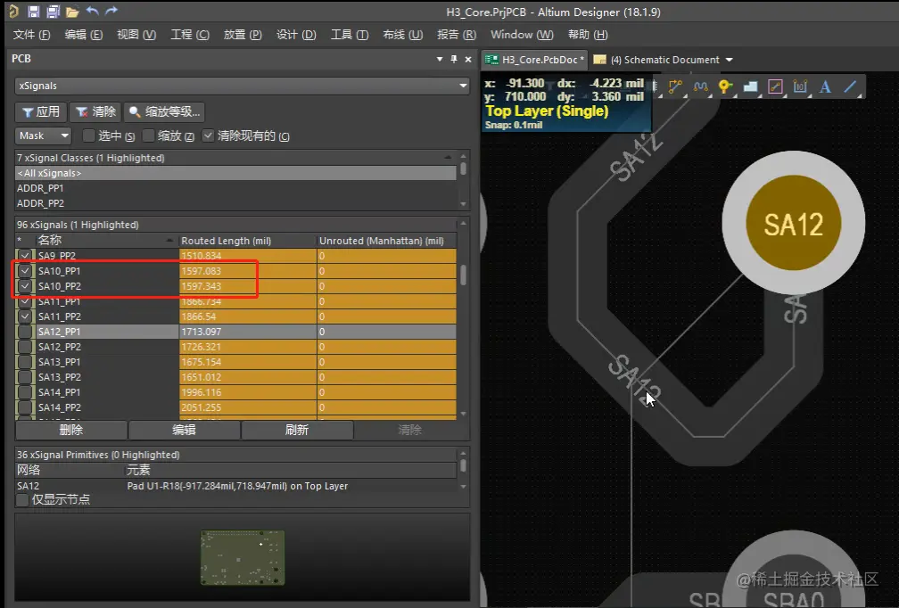The image size is (899, 608).
Task: Select the ADDR_PP1 class
Action: 235,188
